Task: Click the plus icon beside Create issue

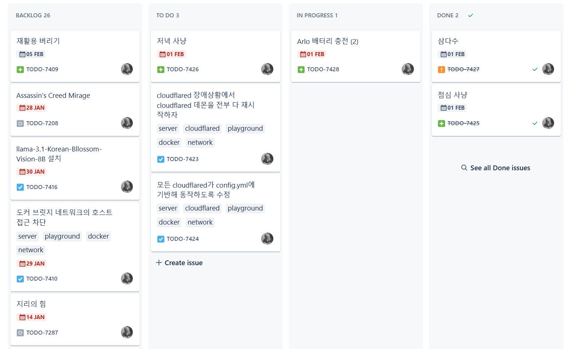Action: point(159,263)
